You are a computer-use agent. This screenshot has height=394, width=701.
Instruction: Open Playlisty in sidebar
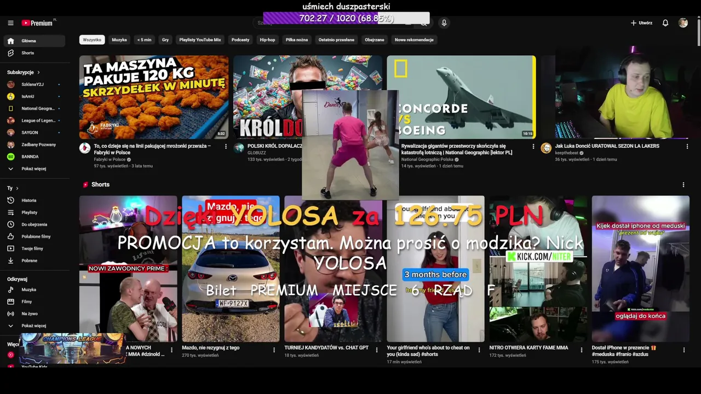click(x=35, y=212)
